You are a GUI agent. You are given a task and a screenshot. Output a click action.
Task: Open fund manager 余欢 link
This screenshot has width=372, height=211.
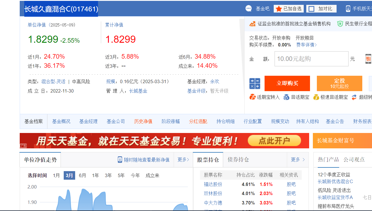(215, 81)
